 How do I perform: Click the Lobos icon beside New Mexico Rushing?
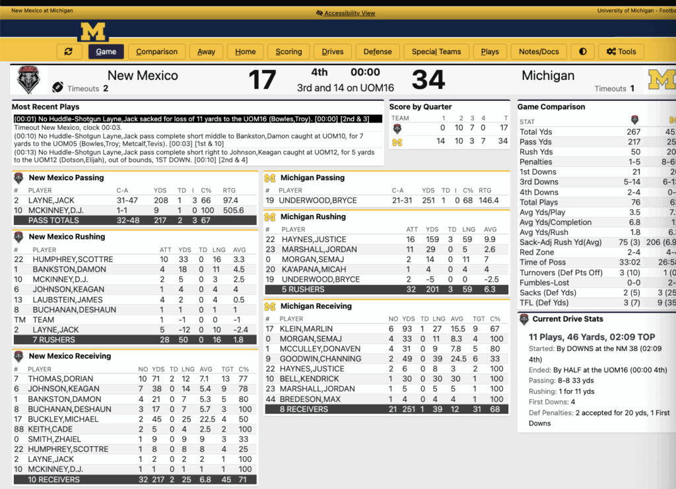tap(18, 236)
